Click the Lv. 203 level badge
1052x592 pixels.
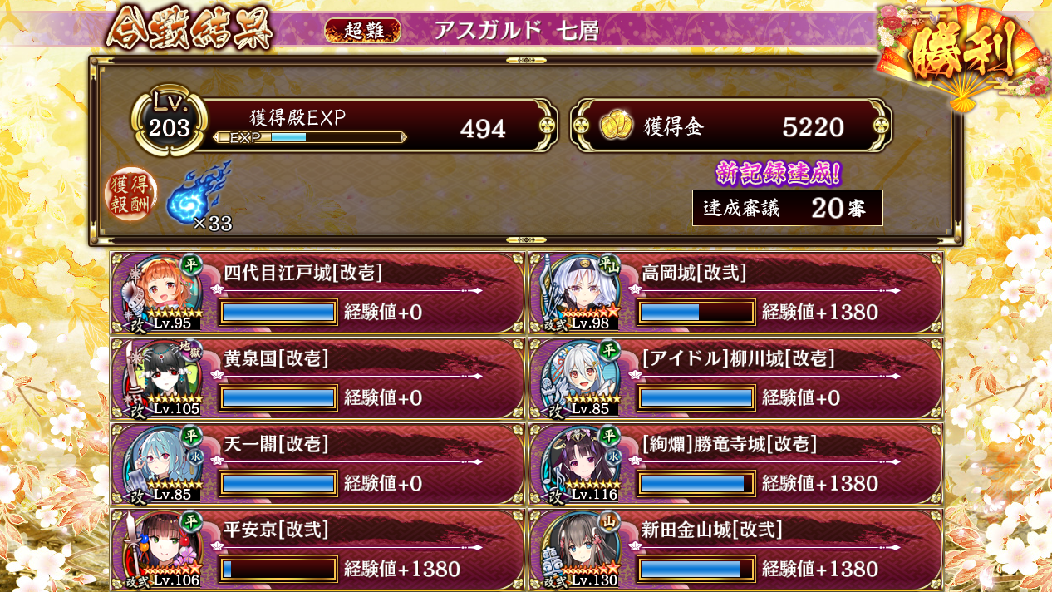170,117
